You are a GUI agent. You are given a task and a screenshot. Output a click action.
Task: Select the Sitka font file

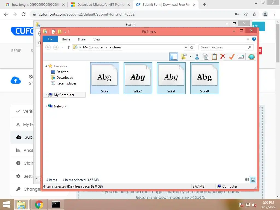[x=104, y=78]
